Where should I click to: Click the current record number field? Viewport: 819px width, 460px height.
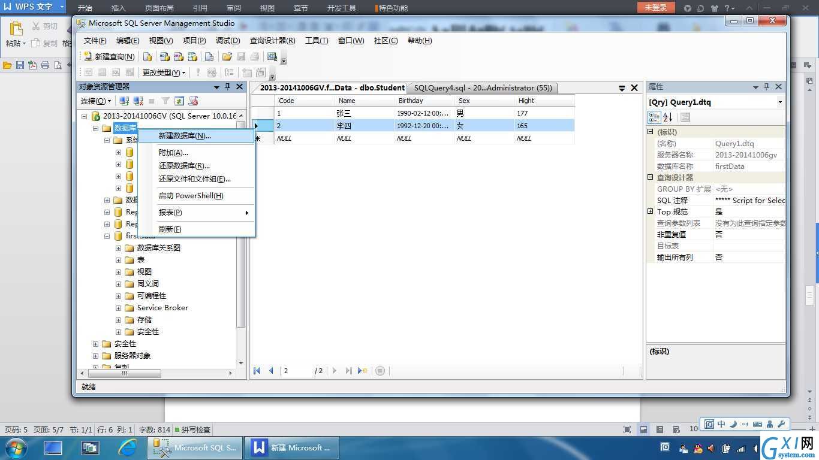[x=296, y=371]
